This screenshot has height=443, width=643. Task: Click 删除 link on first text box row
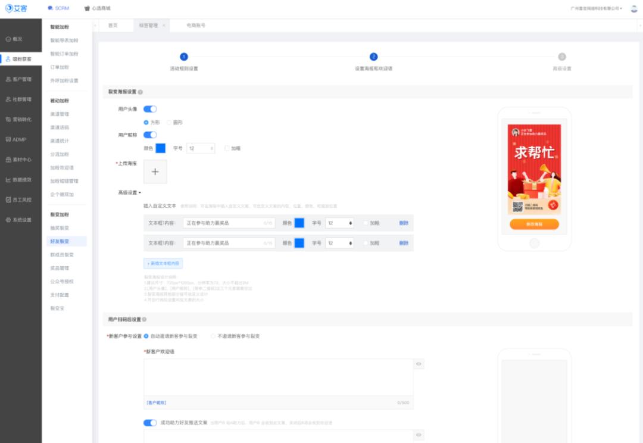[404, 223]
